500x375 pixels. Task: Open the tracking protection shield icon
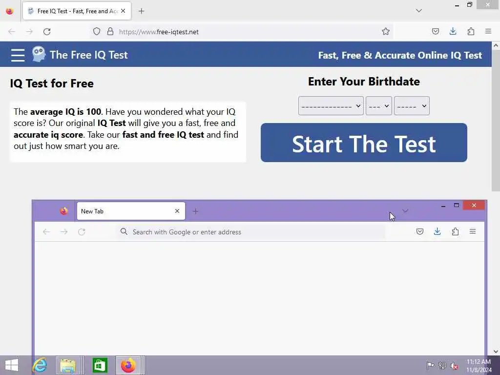point(97,32)
